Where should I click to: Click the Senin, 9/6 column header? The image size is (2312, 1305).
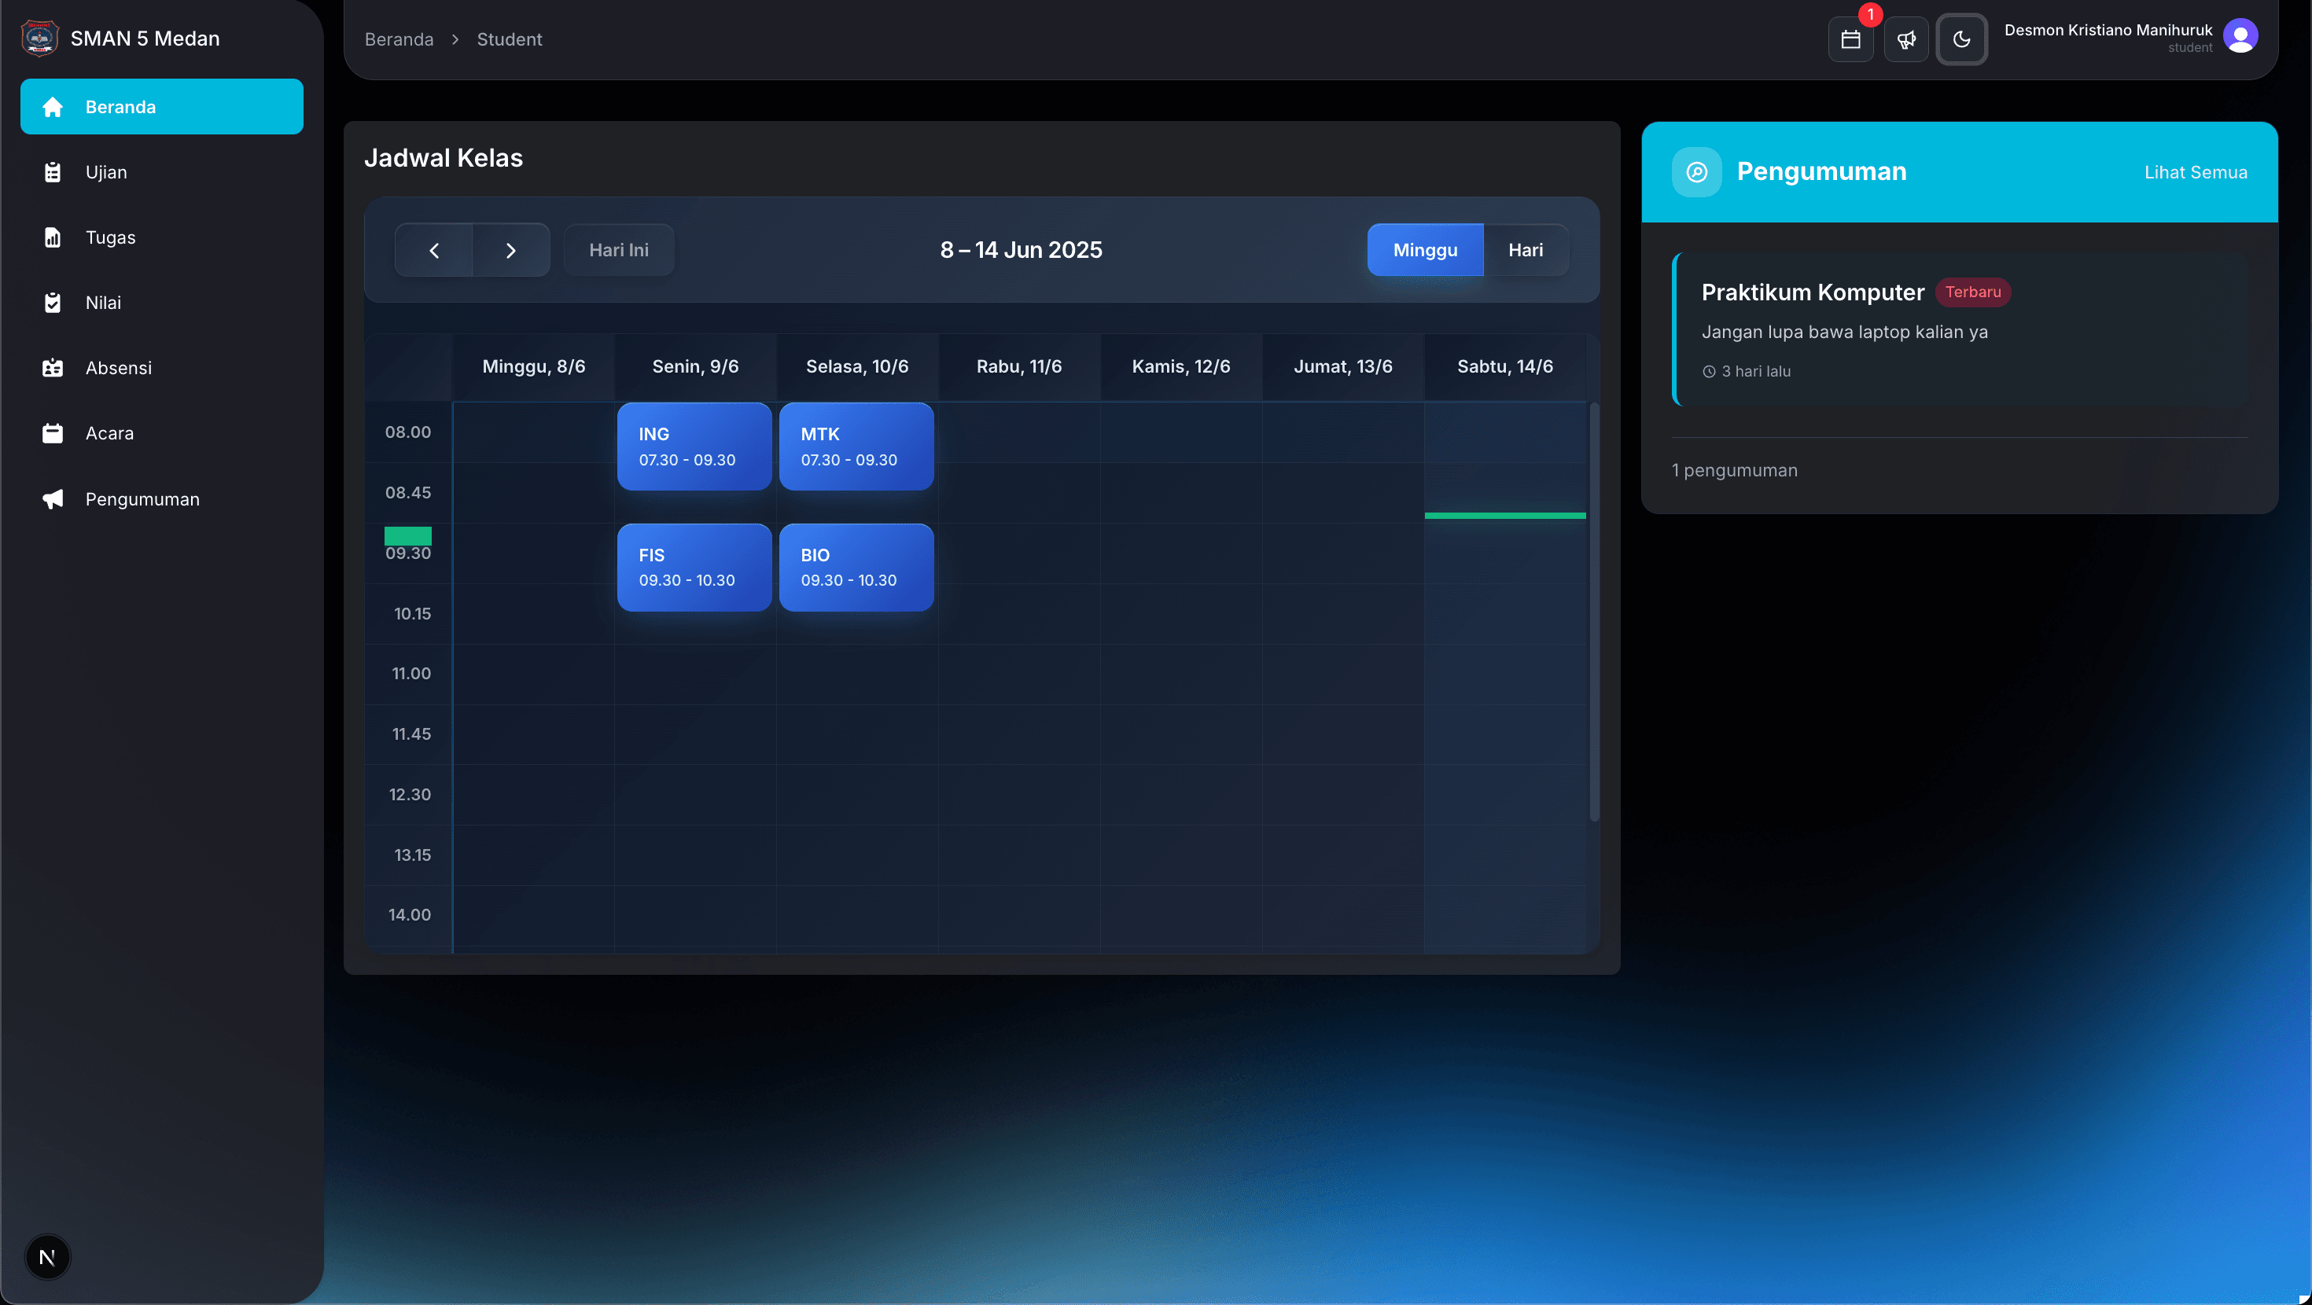696,366
